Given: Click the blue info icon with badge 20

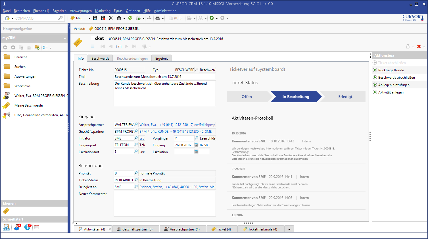Looking at the screenshot, I should 27,227.
